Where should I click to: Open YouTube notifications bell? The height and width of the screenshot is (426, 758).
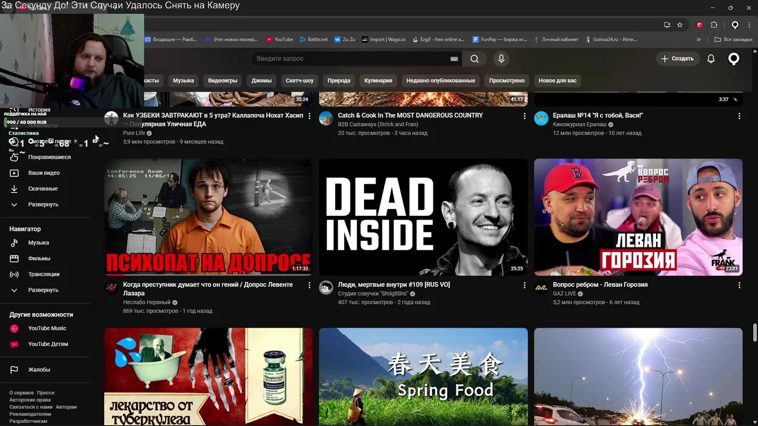pos(711,59)
